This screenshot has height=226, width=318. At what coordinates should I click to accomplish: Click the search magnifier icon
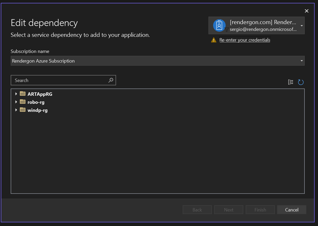111,80
